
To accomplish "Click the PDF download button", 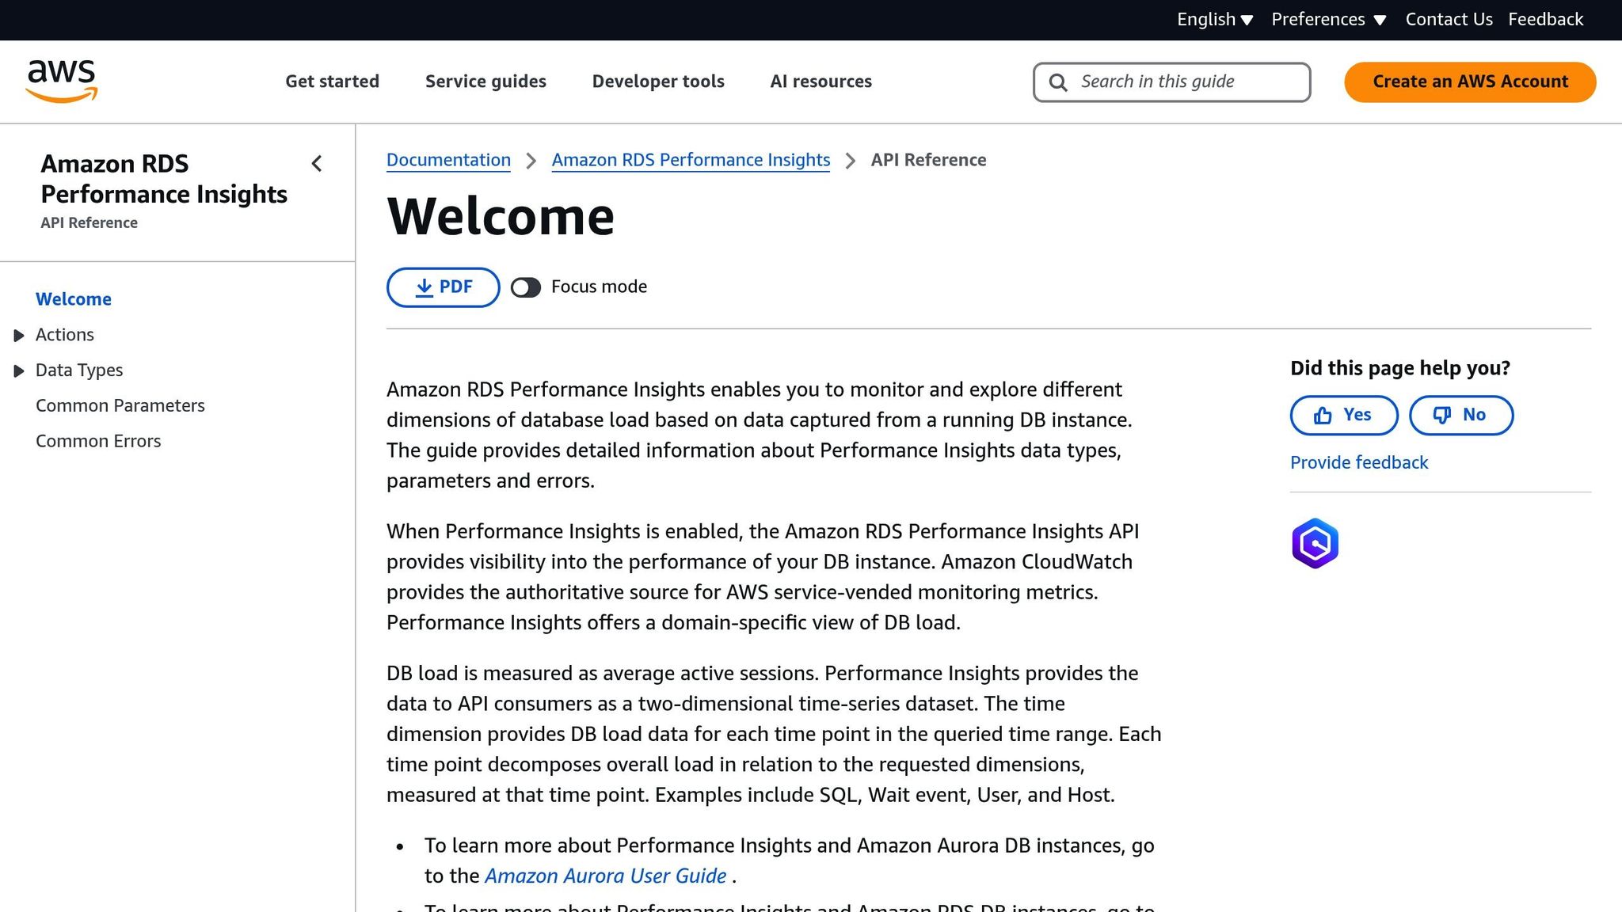I will coord(444,287).
